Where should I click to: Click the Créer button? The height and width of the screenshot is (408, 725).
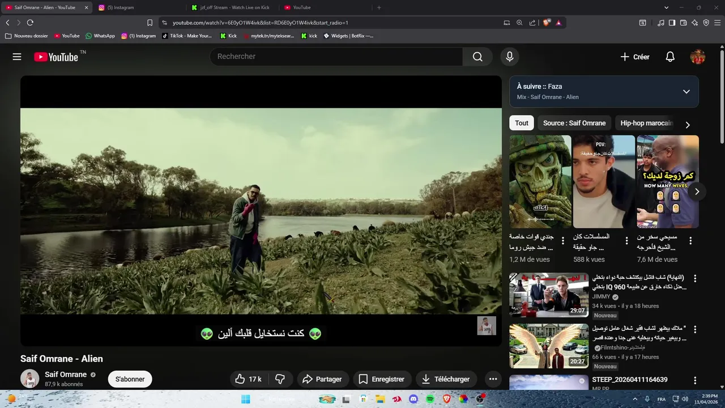(635, 57)
